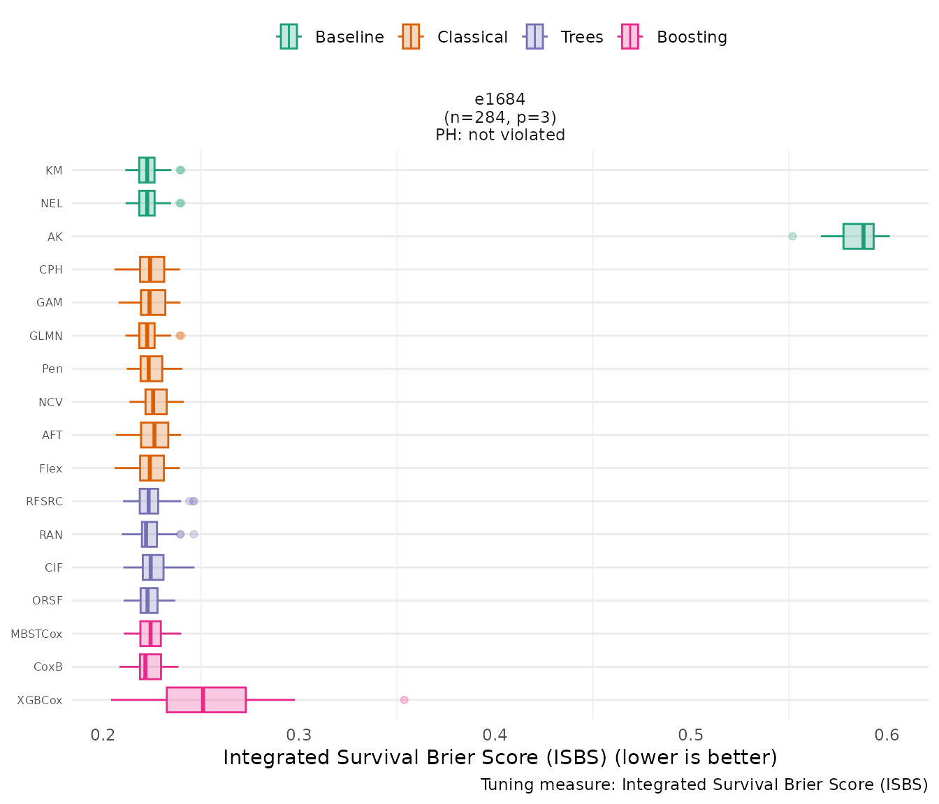
Task: Click the Trees legend box icon
Action: (x=534, y=36)
